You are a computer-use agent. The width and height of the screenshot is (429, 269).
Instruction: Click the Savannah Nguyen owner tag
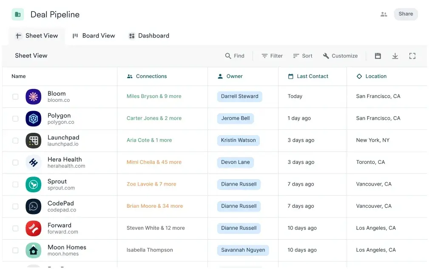click(243, 250)
